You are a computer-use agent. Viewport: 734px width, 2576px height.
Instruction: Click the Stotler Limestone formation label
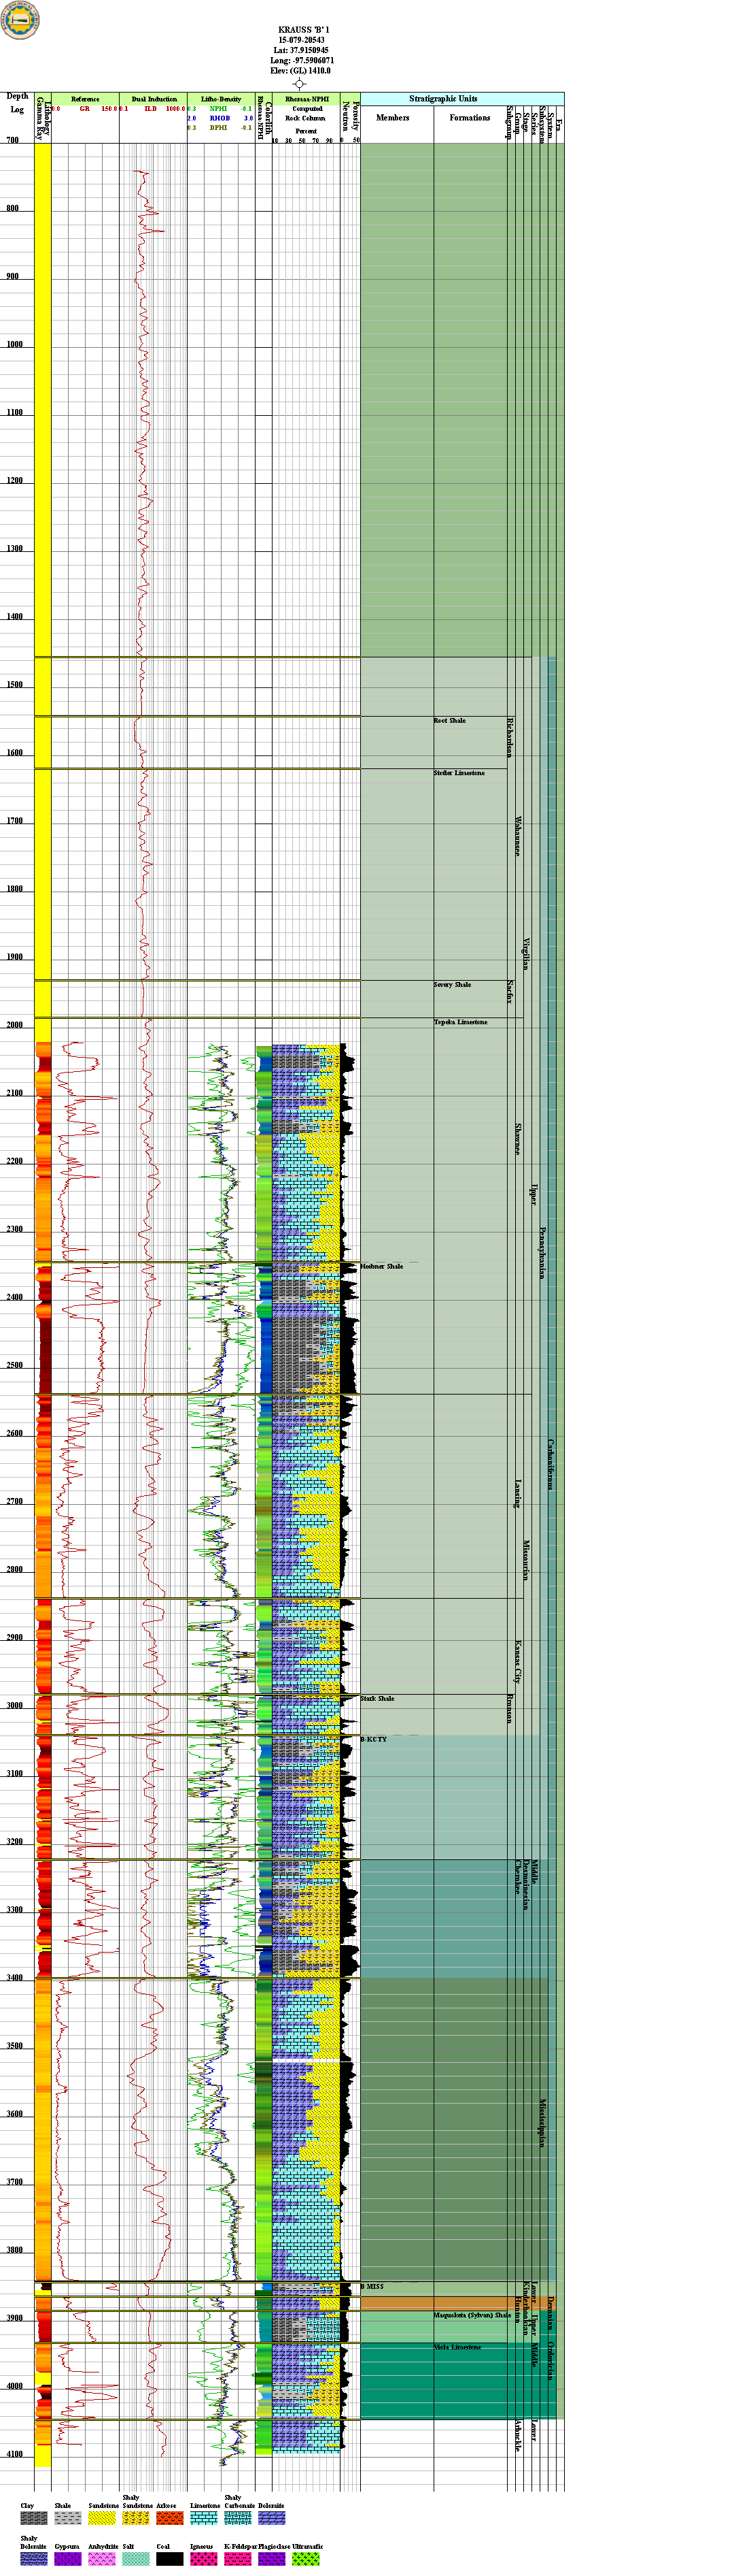tap(459, 773)
